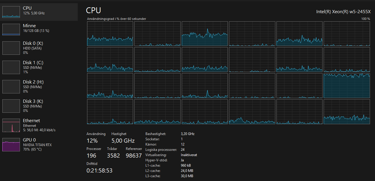The image size is (375, 181).
Task: Click the first logical processor graph
Action: pos(110,33)
